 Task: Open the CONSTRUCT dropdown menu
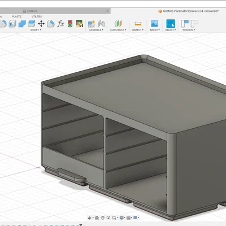coord(118,30)
